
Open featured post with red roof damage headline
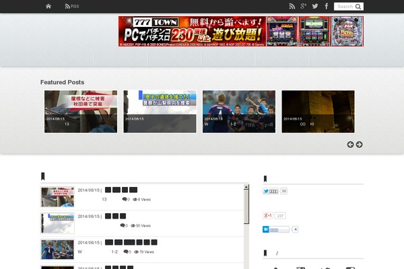(x=81, y=112)
